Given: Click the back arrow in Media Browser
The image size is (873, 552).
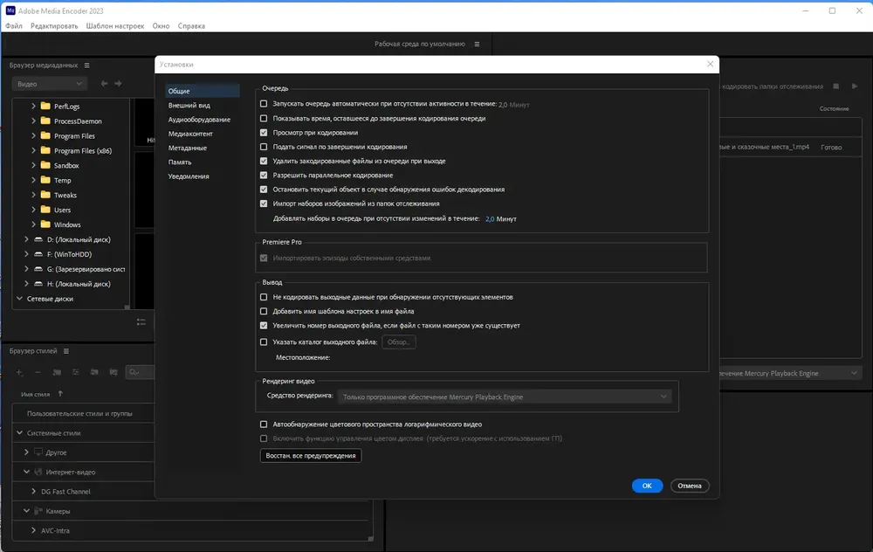Looking at the screenshot, I should (104, 84).
